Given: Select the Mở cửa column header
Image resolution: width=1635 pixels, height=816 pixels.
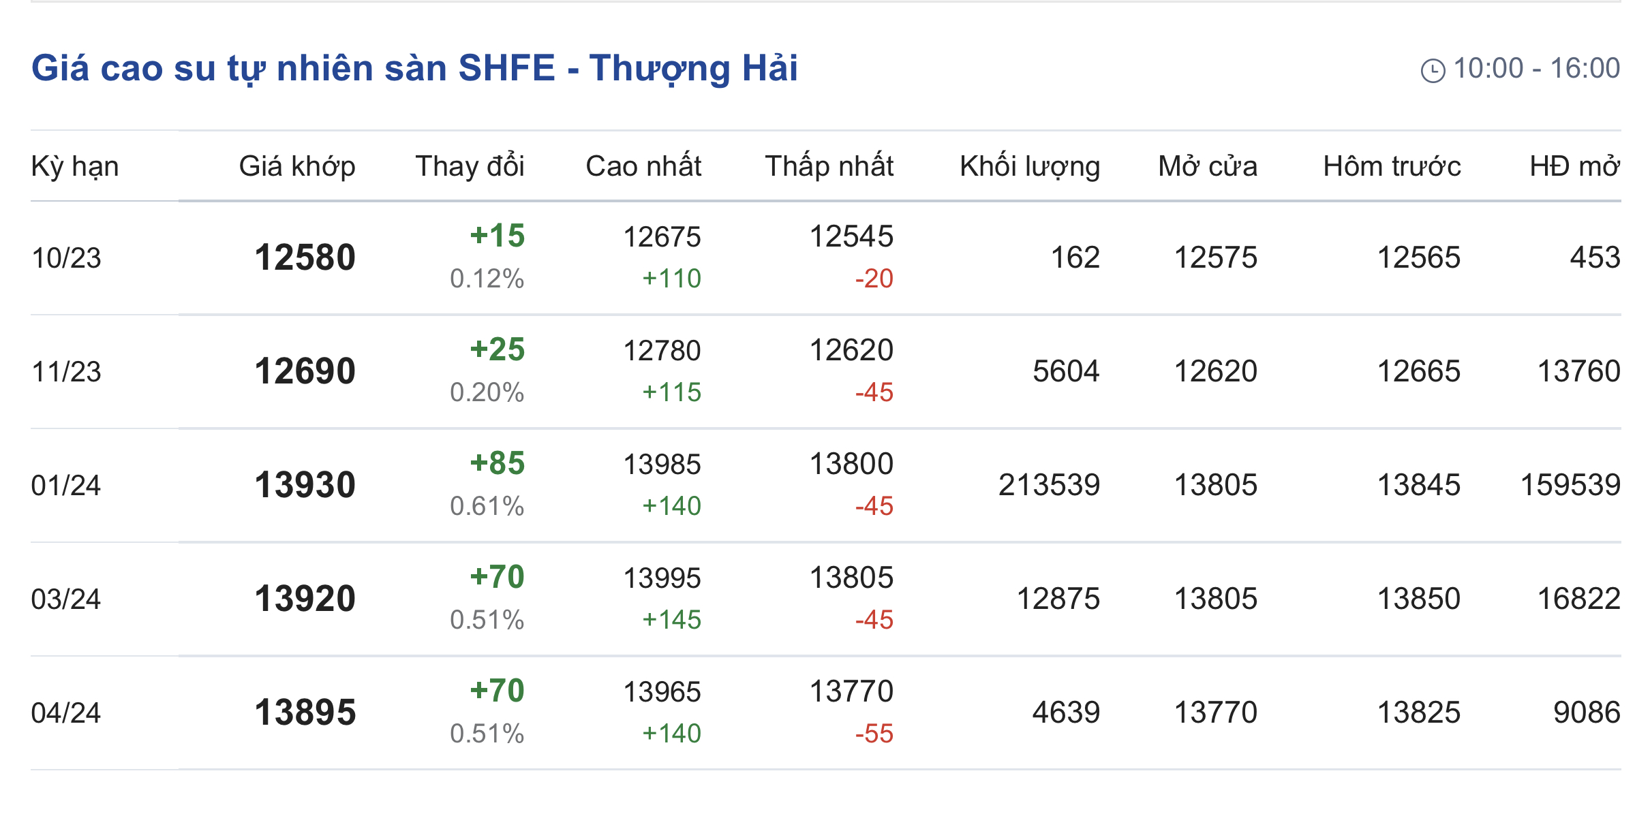Looking at the screenshot, I should point(1208,166).
